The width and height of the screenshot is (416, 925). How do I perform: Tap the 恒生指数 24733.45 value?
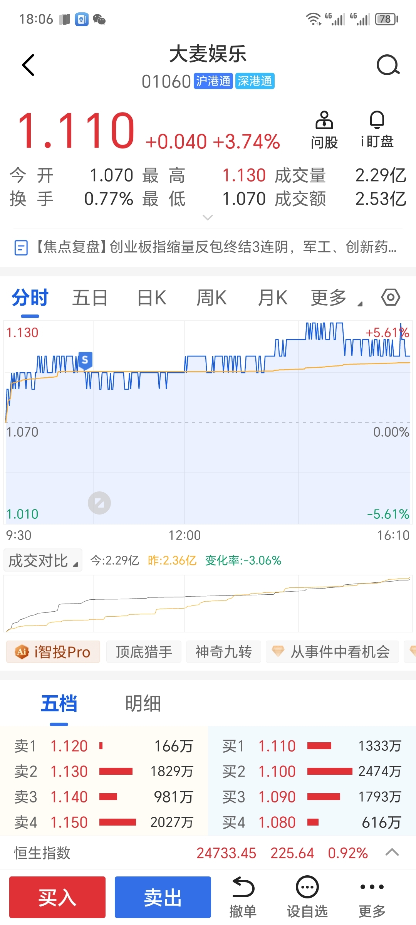click(x=226, y=853)
